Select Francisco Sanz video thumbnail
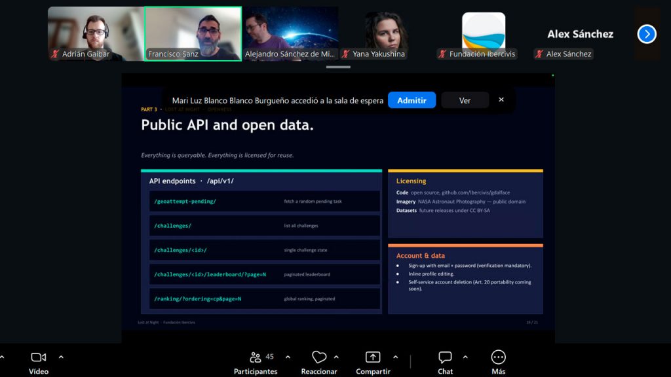671x377 pixels. (x=193, y=34)
